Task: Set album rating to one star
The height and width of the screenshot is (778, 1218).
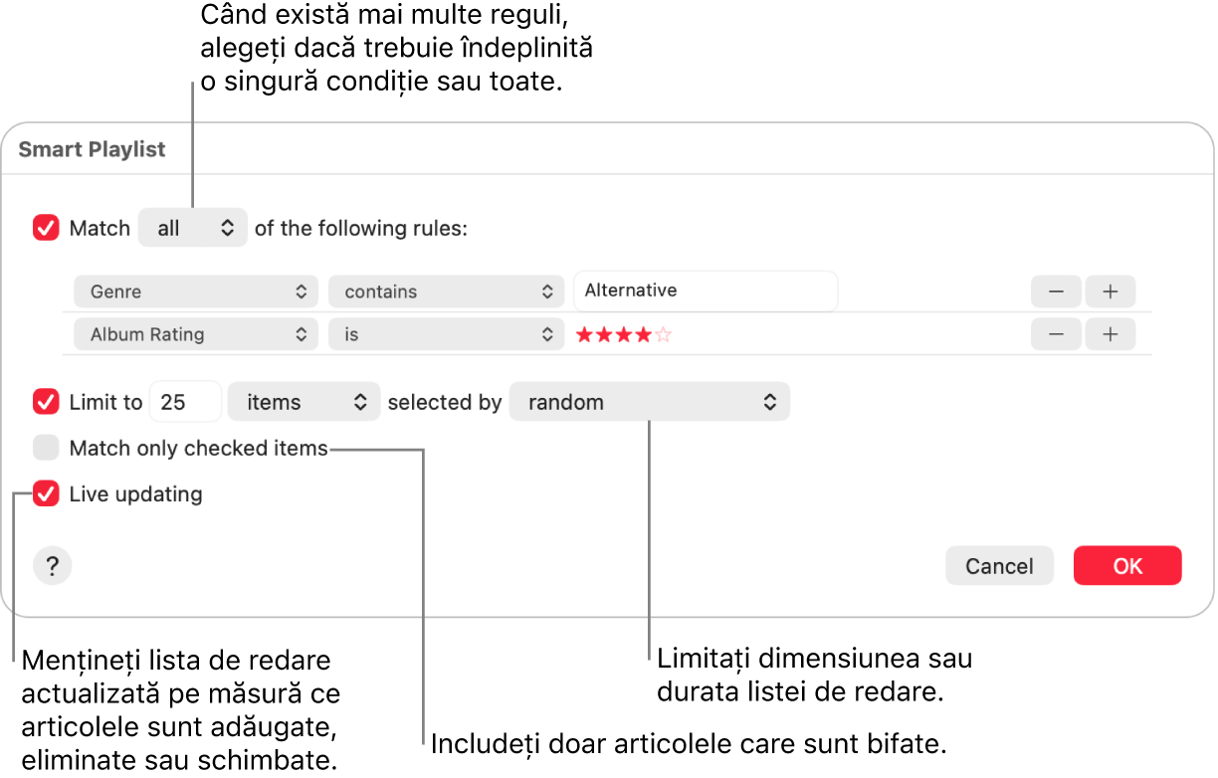Action: click(x=584, y=335)
